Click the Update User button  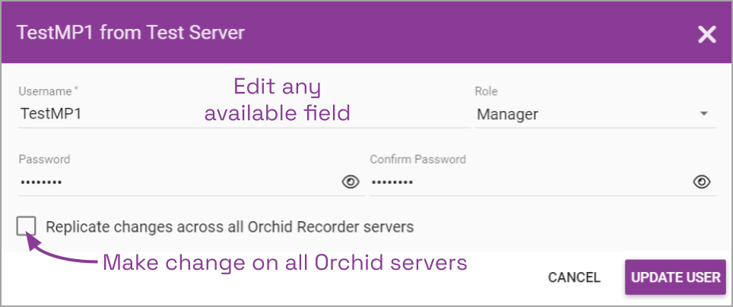675,277
